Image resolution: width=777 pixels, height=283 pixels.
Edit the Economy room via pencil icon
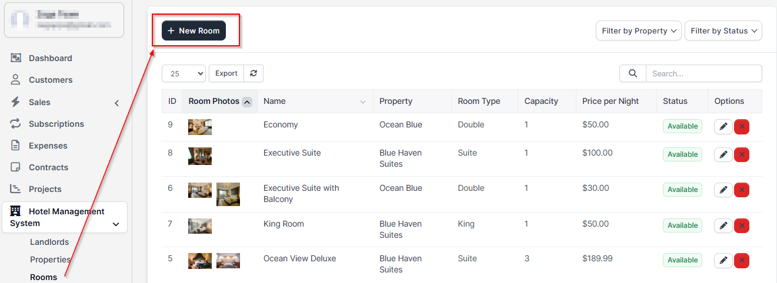pos(723,126)
